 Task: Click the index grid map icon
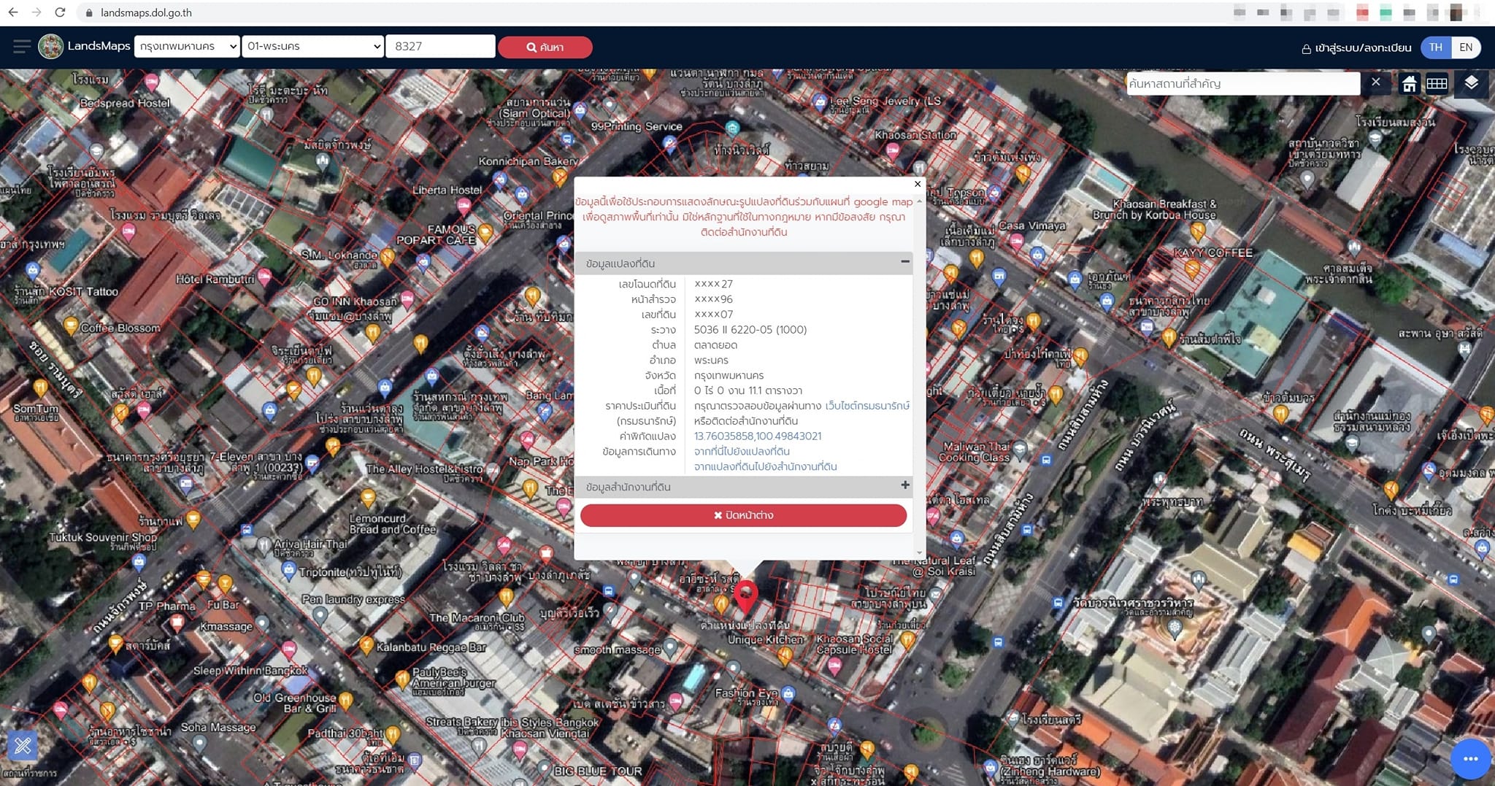point(1437,83)
